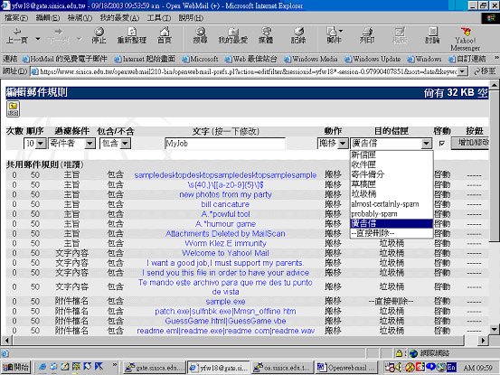The height and width of the screenshot is (375, 500).
Task: Click the Stop (停止) toolbar icon
Action: [x=99, y=35]
